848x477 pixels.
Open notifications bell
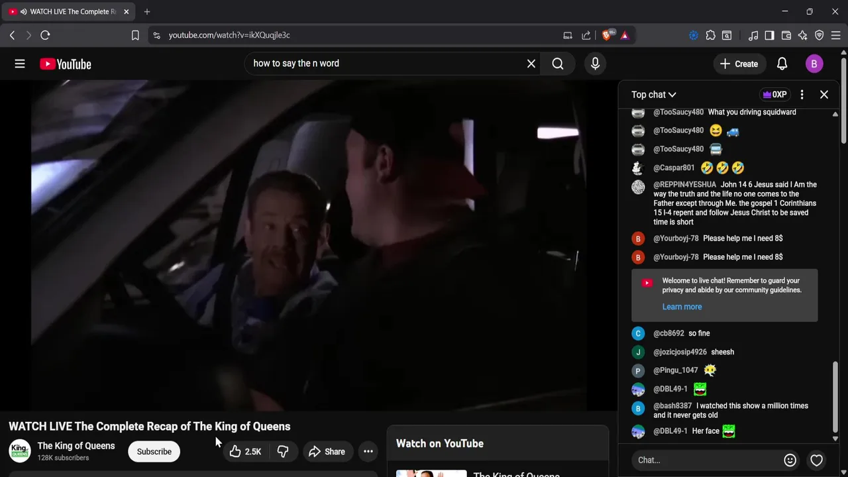782,64
